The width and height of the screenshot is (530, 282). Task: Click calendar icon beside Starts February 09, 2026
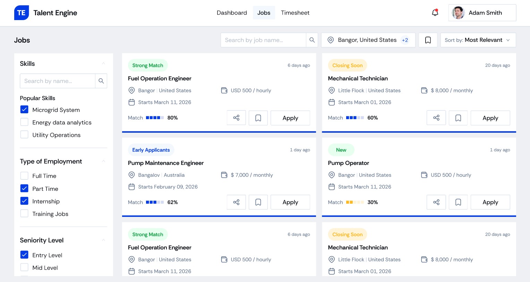[x=131, y=187]
